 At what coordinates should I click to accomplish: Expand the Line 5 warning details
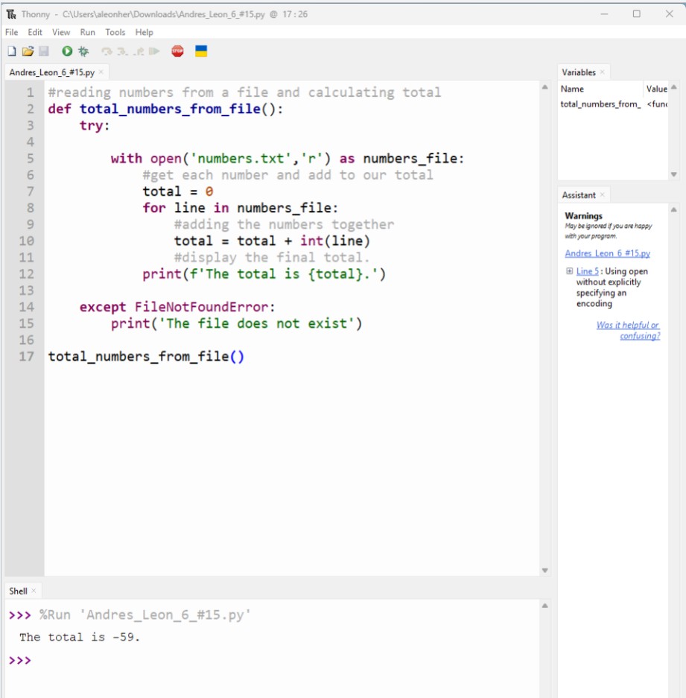tap(569, 271)
